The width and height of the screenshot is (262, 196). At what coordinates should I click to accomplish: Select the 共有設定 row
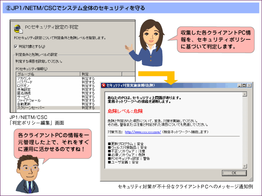(58, 89)
